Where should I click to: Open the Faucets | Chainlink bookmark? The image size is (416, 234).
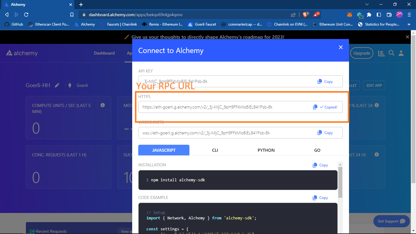(118, 24)
